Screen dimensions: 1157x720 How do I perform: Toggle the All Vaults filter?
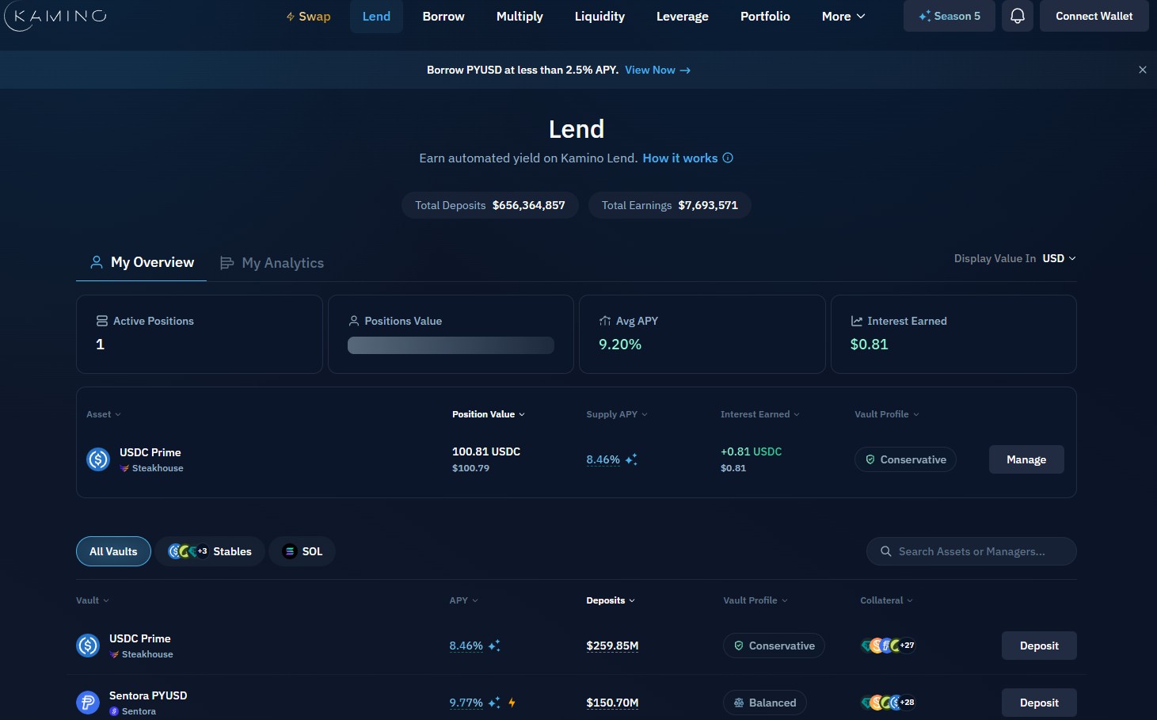[112, 551]
